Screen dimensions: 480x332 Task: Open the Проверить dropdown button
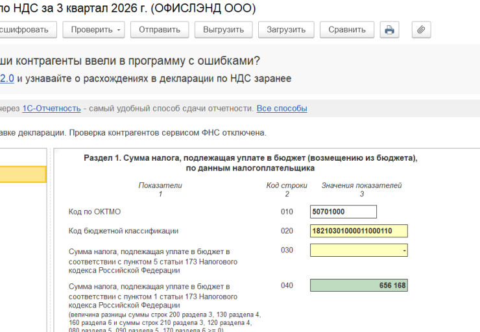click(93, 30)
